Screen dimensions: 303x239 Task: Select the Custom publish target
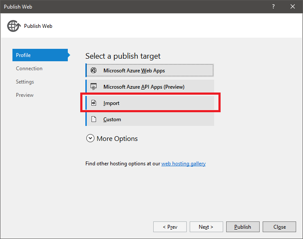[150, 119]
